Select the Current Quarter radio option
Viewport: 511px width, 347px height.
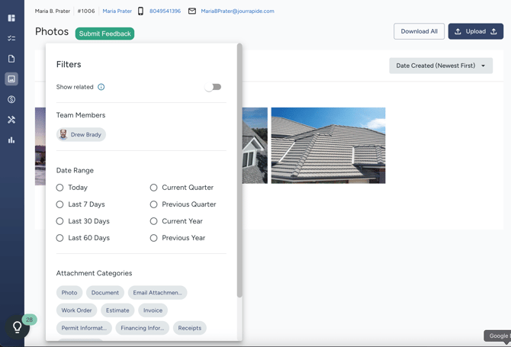[x=154, y=188]
